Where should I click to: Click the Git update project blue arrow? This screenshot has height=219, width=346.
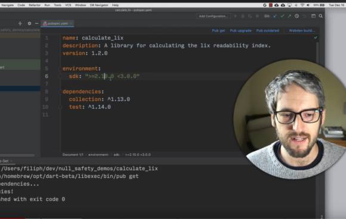point(275,16)
